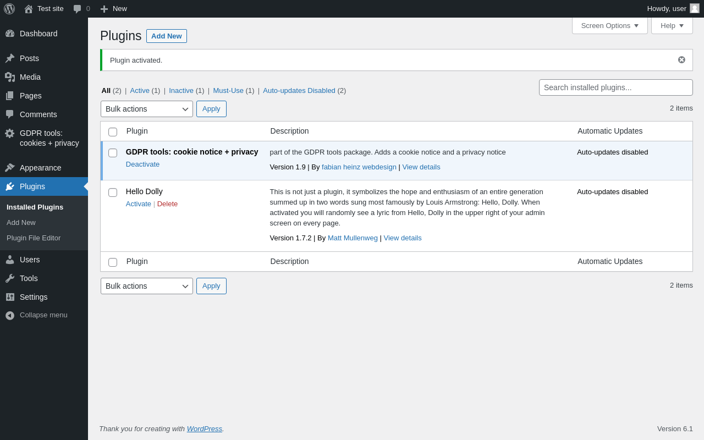The width and height of the screenshot is (704, 440).
Task: Select the Hello Dolly plugin checkbox
Action: [113, 193]
